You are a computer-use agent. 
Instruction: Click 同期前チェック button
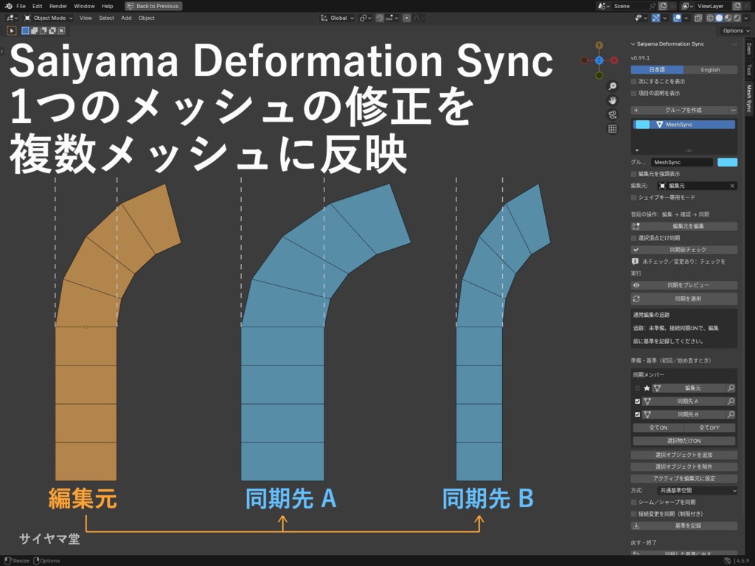[684, 250]
